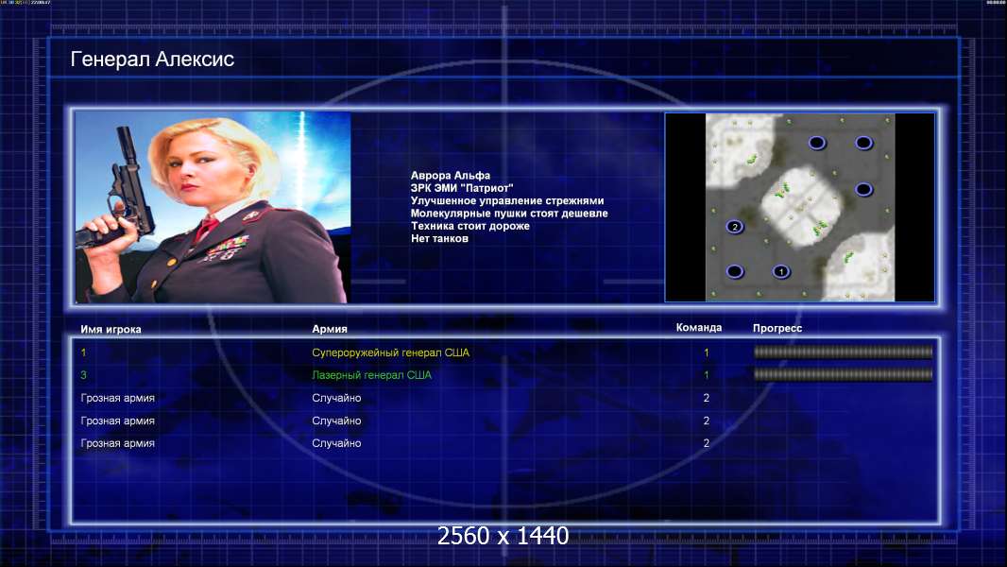Click team number of Лазерный генерал row
Screen dimensions: 1007x567
point(707,375)
